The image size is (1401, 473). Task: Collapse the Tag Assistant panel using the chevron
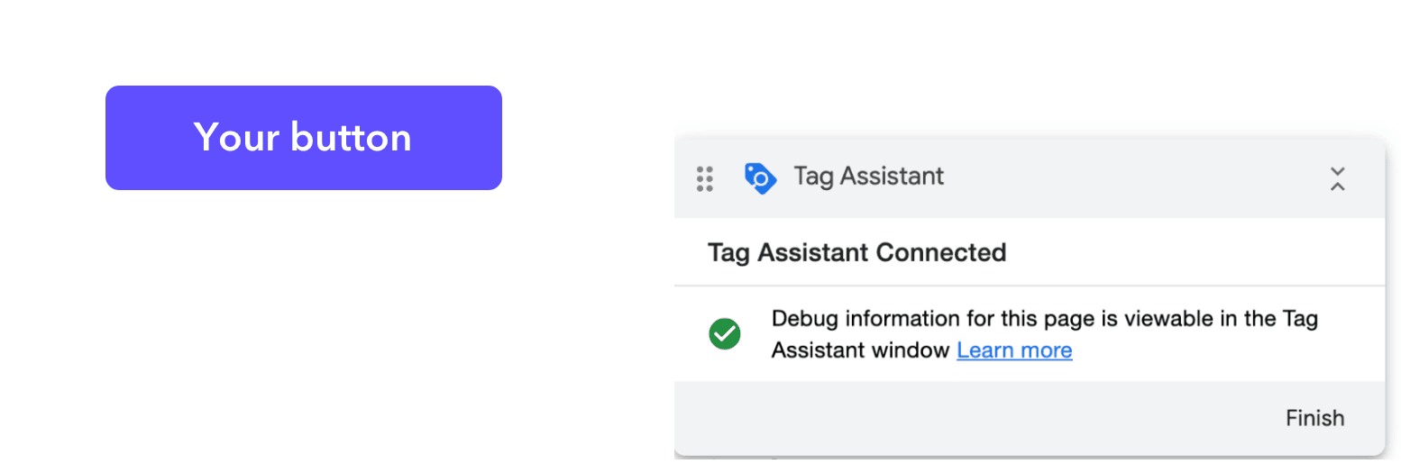tap(1337, 178)
